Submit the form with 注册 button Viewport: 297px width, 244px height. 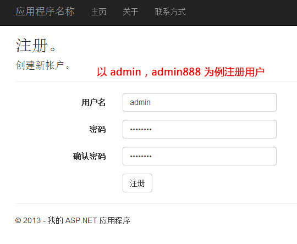137,183
